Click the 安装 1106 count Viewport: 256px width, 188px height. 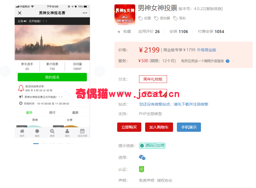[x=179, y=32]
